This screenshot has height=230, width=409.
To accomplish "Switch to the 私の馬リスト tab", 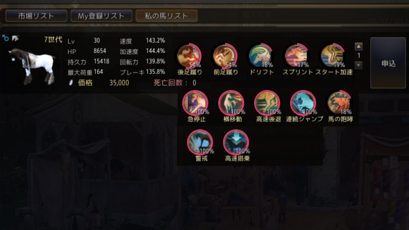I will pyautogui.click(x=167, y=16).
